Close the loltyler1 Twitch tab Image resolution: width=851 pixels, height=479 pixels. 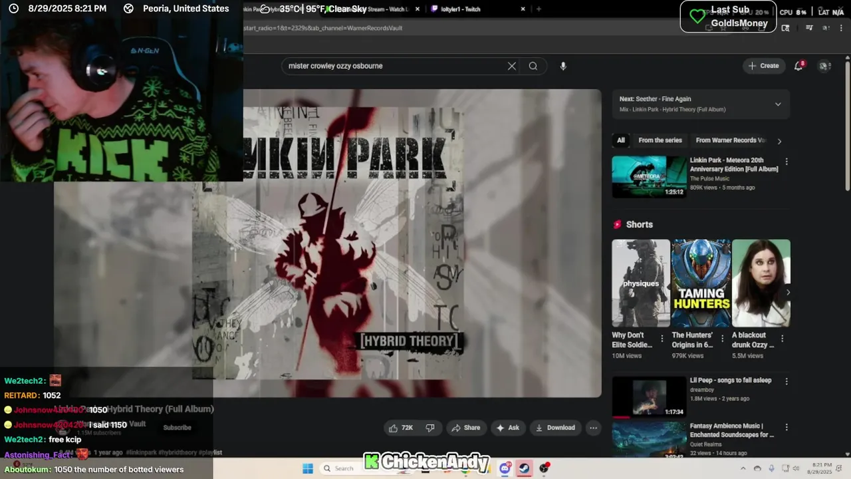(x=523, y=9)
